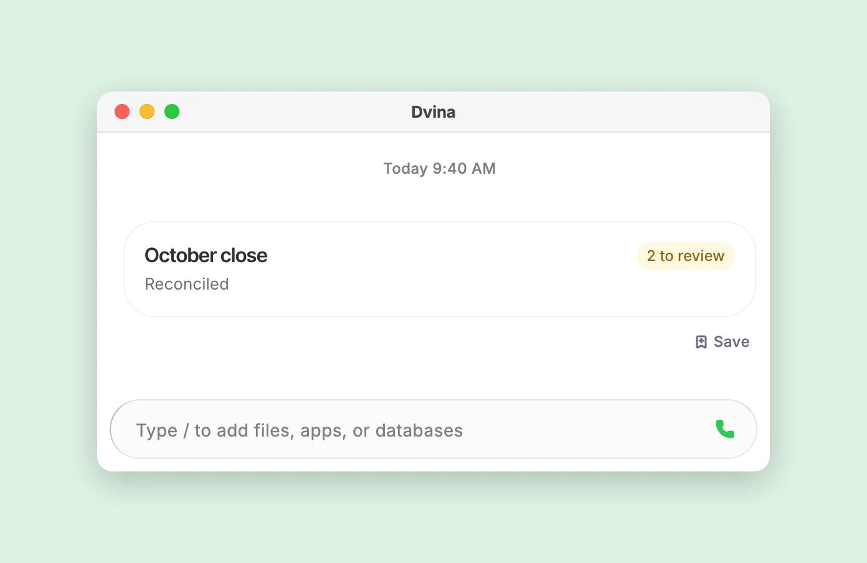Open the 'October close' card title
Viewport: 867px width, 563px height.
coord(206,255)
